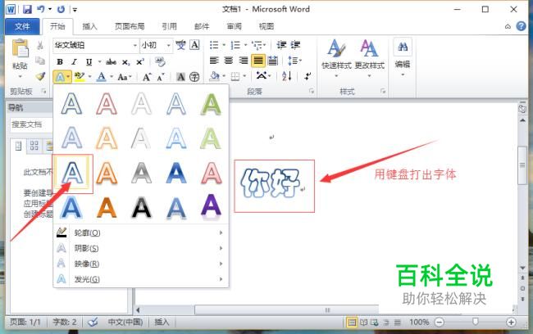The height and width of the screenshot is (334, 533).
Task: Toggle Subscript formatting
Action: click(125, 62)
